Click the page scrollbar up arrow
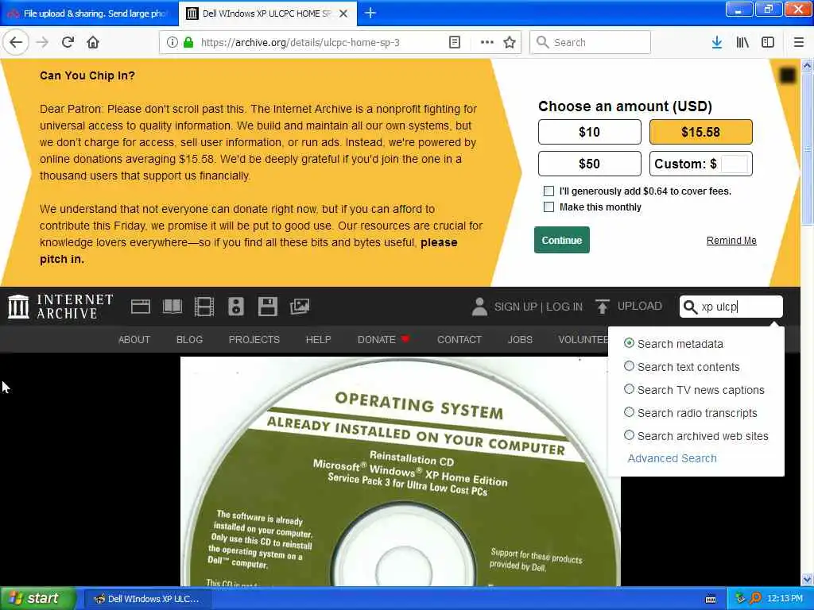This screenshot has width=814, height=610. tap(807, 65)
